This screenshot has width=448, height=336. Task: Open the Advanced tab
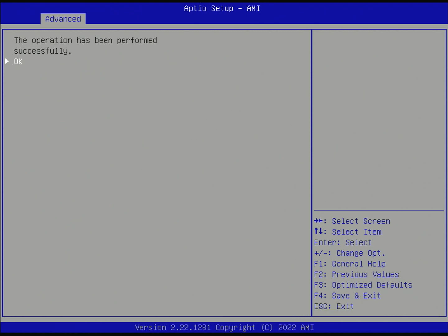pos(63,19)
